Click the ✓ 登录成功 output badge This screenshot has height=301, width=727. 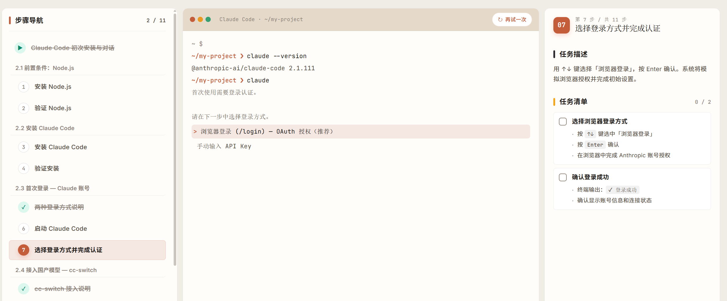coord(622,190)
